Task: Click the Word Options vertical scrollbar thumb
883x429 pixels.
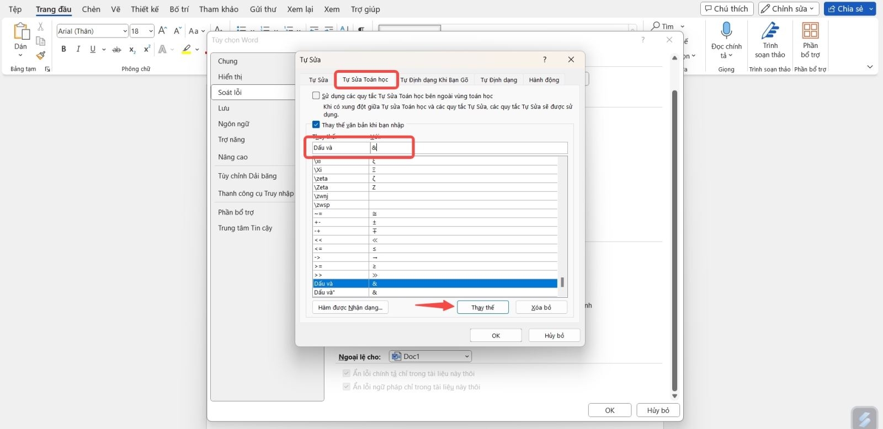Action: click(674, 240)
